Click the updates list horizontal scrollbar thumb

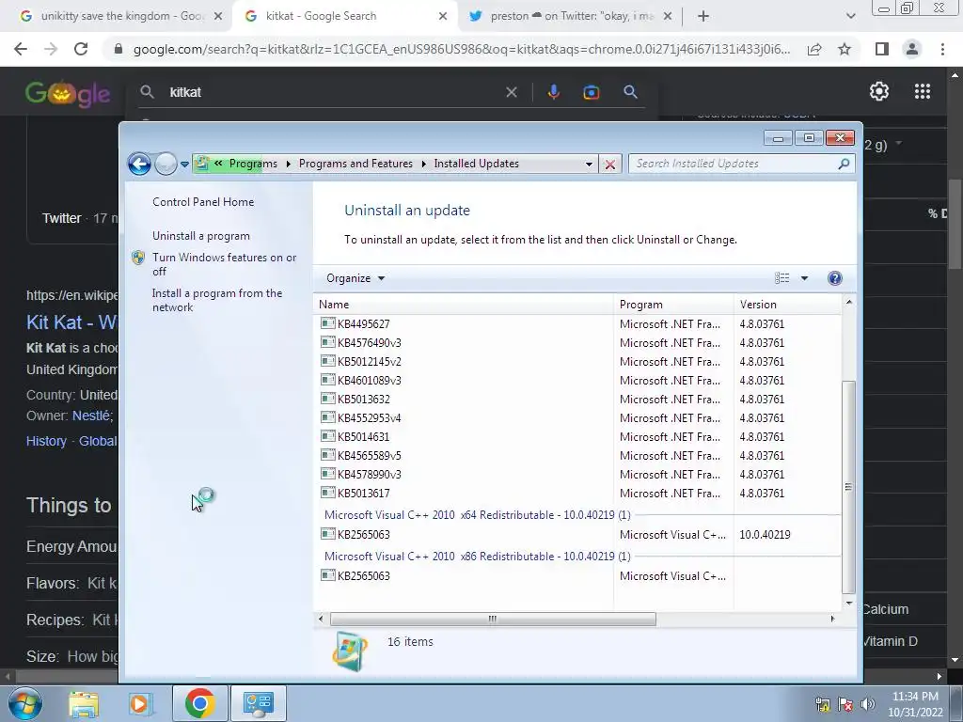(x=493, y=619)
